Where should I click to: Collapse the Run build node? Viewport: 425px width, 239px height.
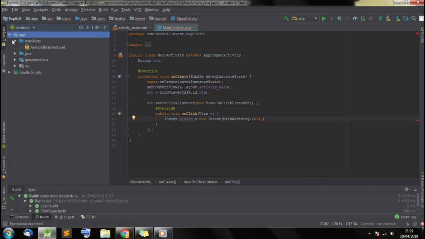pyautogui.click(x=25, y=201)
